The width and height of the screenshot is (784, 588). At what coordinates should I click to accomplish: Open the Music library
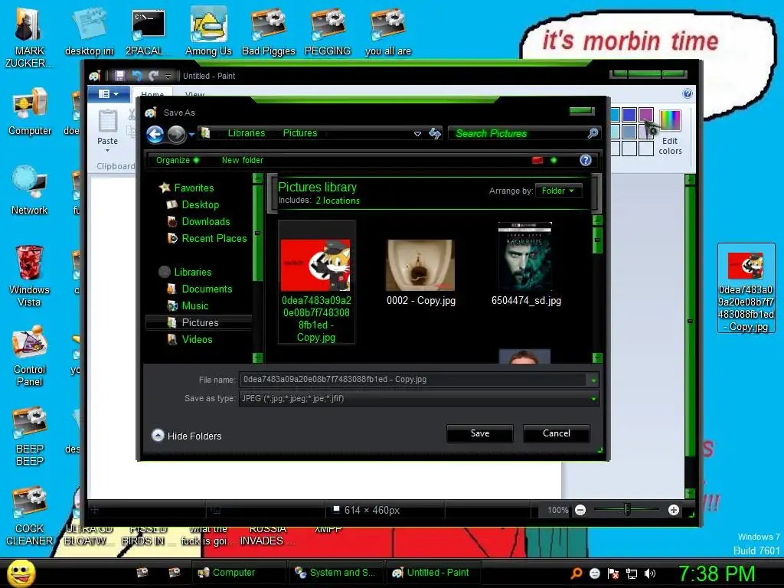(188, 306)
